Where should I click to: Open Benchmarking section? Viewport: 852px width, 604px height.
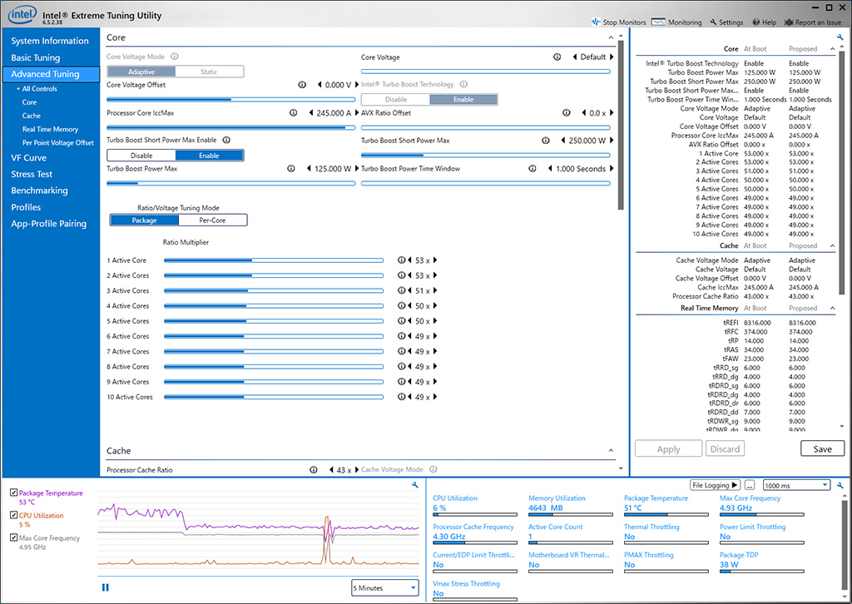(x=39, y=191)
